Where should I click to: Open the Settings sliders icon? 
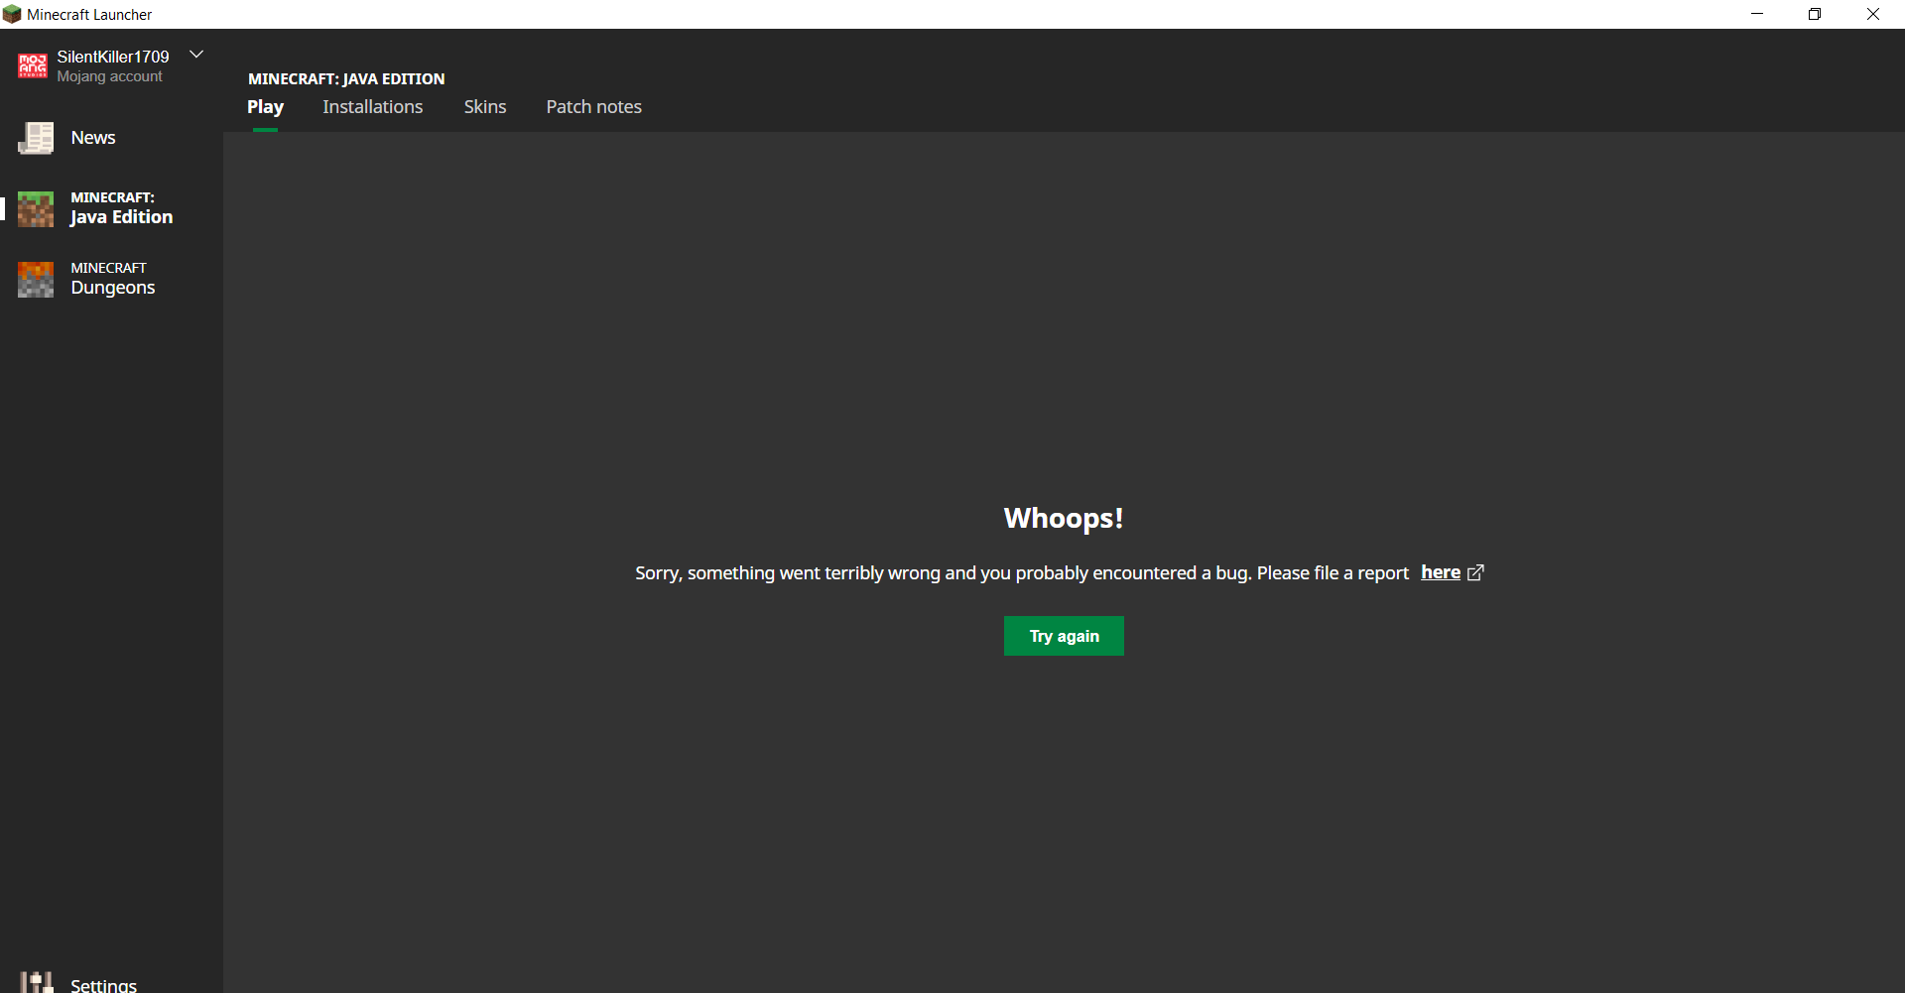pyautogui.click(x=37, y=982)
